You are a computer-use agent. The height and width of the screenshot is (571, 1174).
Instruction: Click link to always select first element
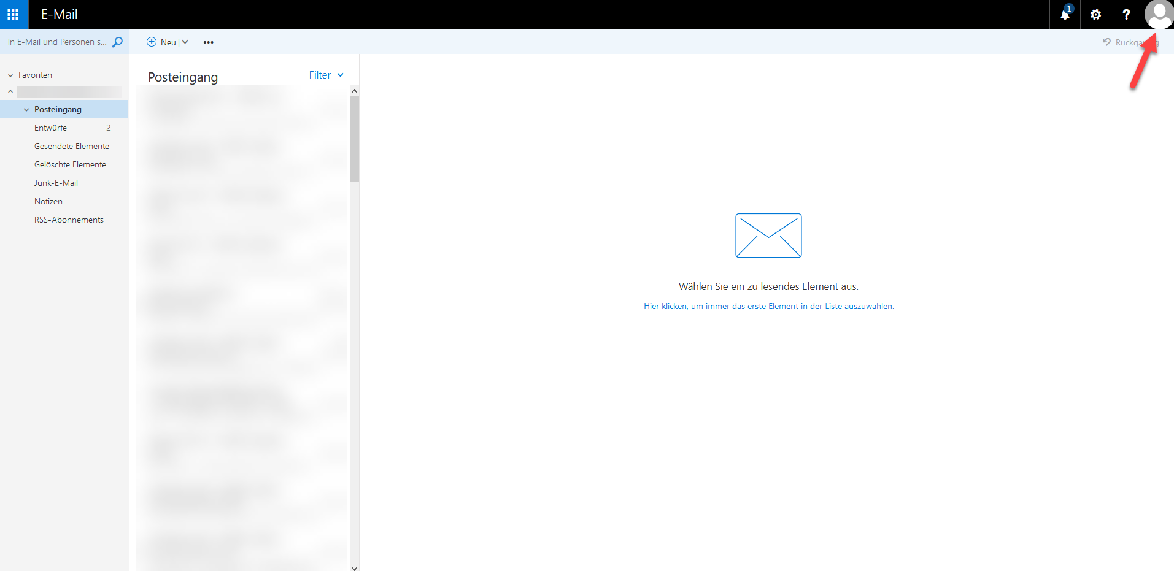coord(768,306)
